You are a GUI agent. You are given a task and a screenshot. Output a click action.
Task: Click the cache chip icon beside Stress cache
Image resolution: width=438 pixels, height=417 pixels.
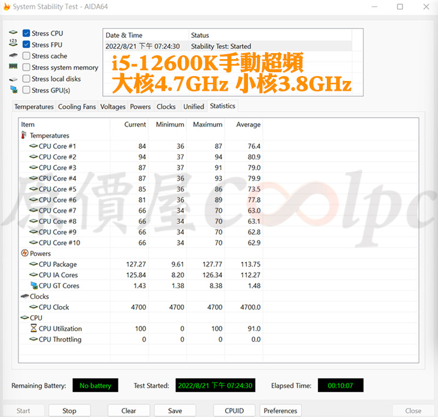(x=13, y=55)
